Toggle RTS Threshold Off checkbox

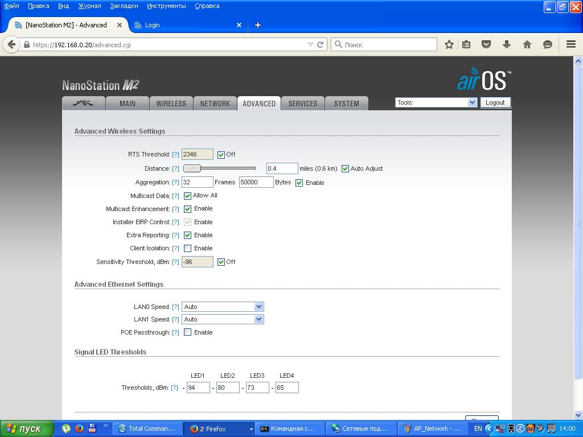coord(221,155)
